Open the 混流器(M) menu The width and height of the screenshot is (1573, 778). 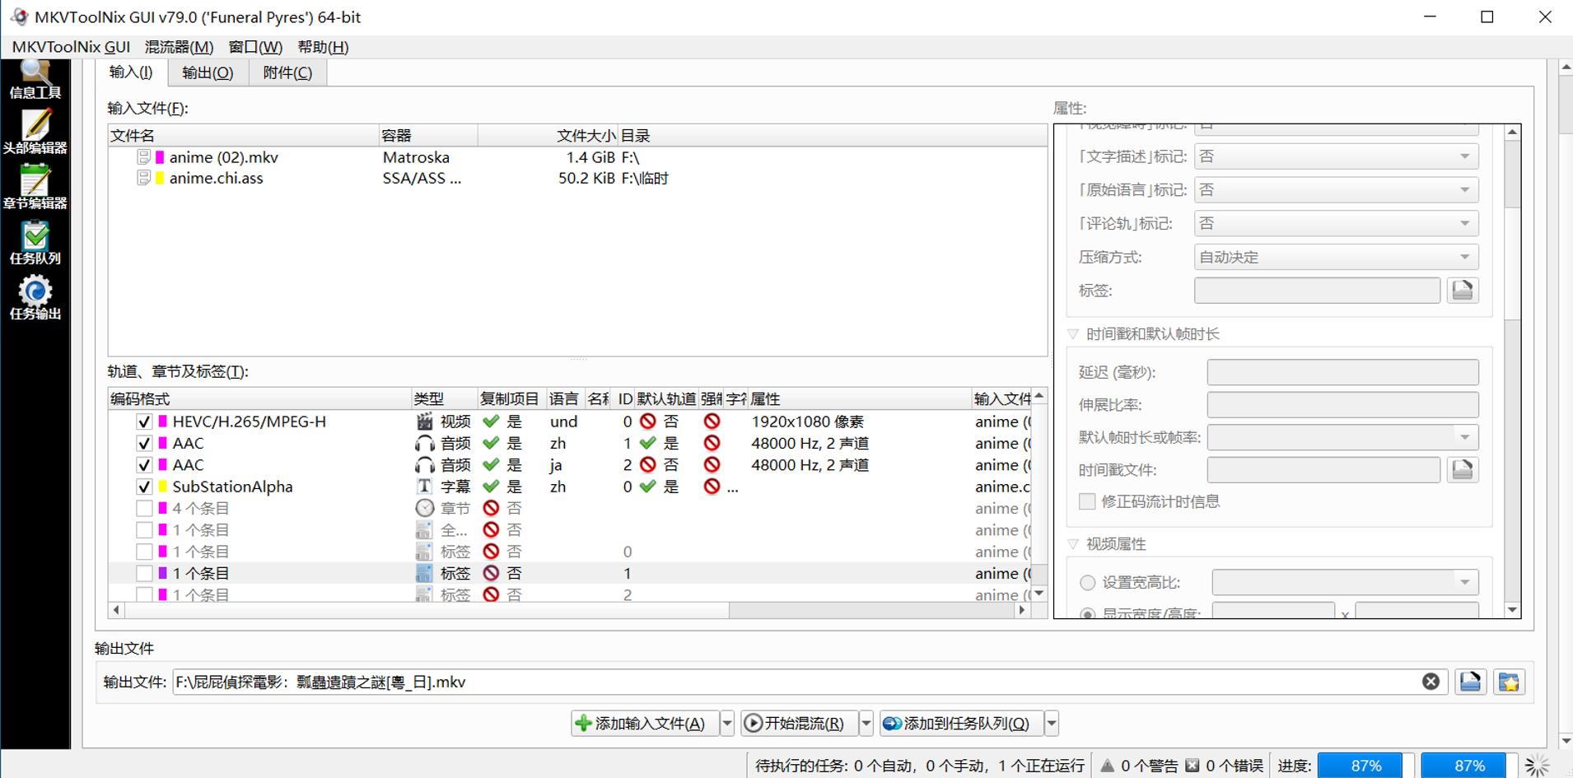179,47
